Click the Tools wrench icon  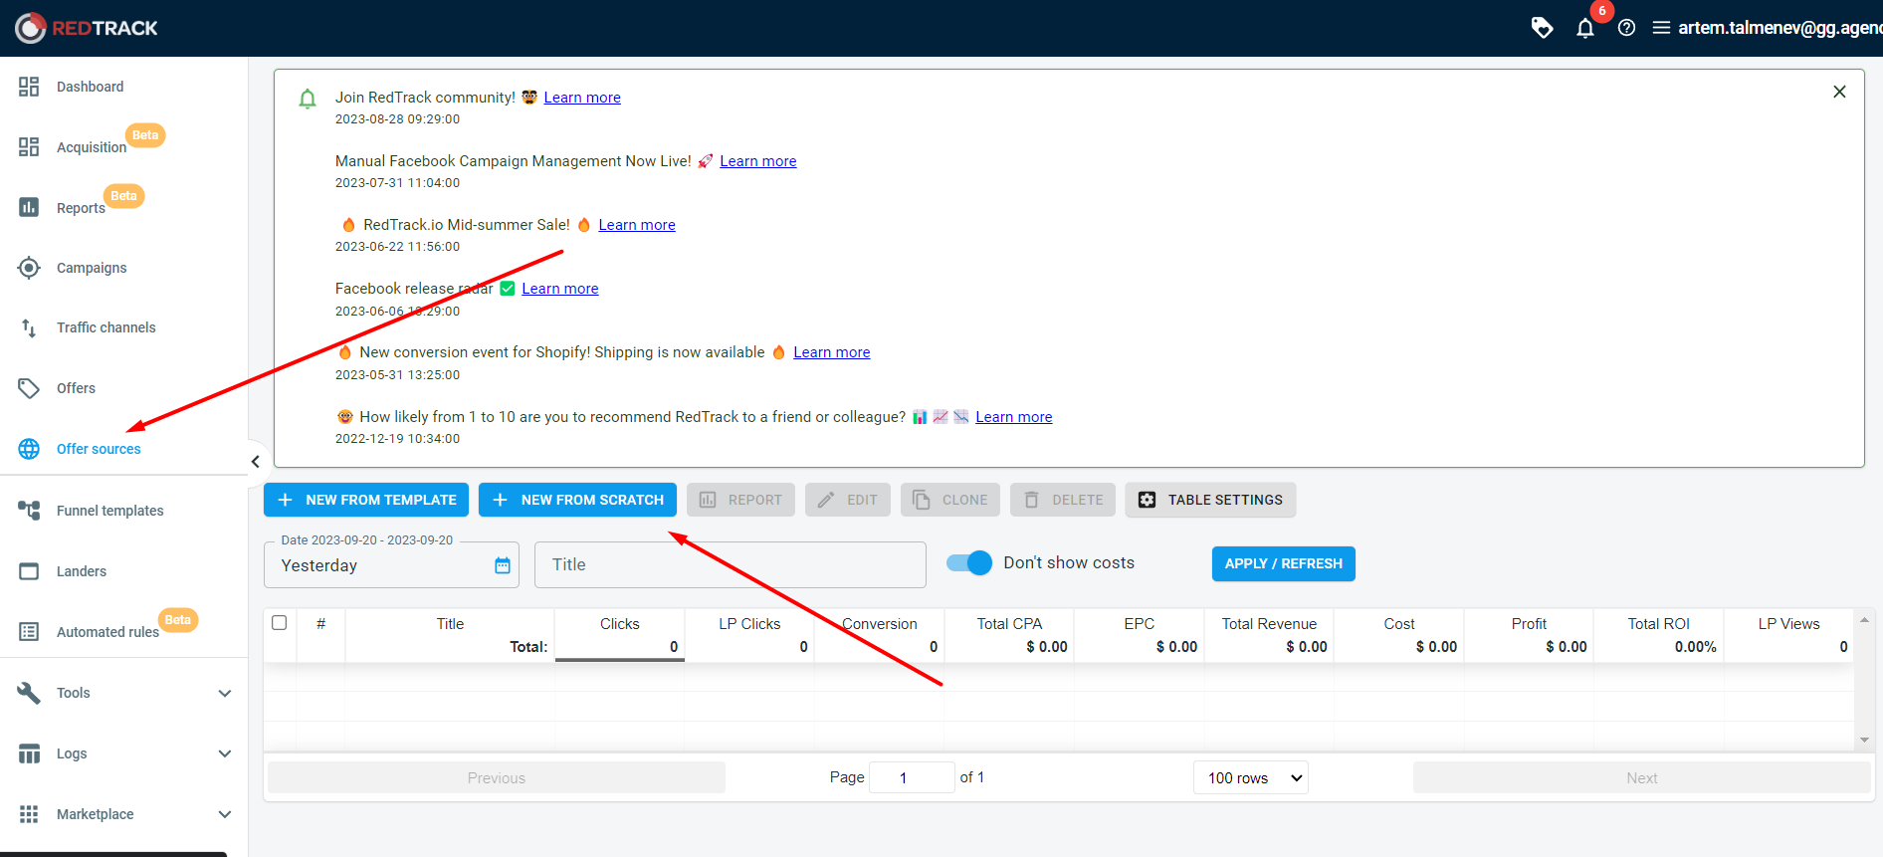[29, 693]
